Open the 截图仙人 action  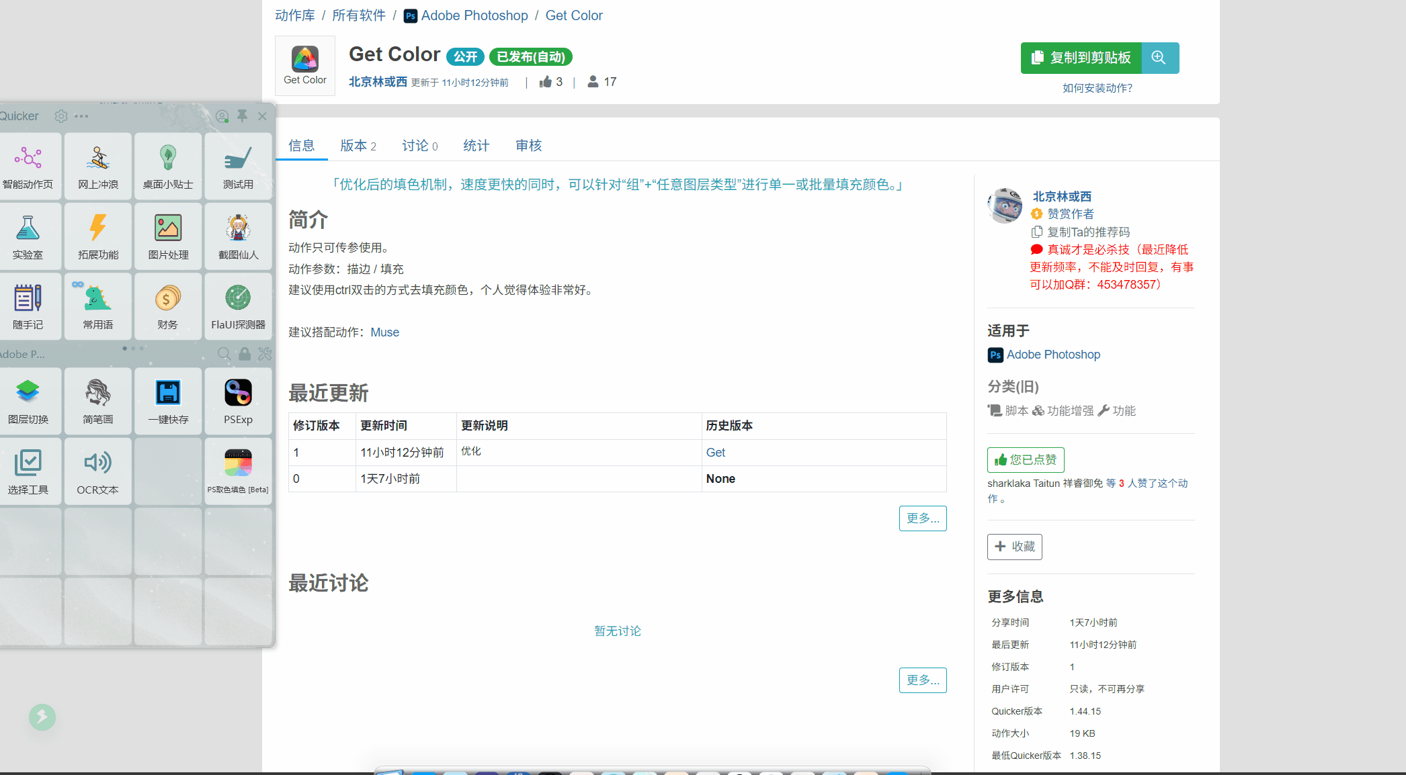coord(238,236)
